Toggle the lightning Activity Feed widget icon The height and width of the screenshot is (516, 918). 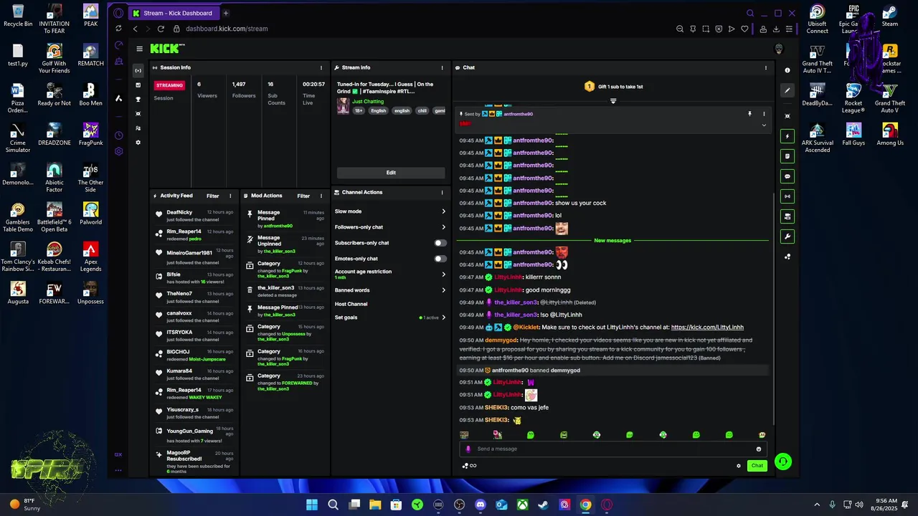787,136
